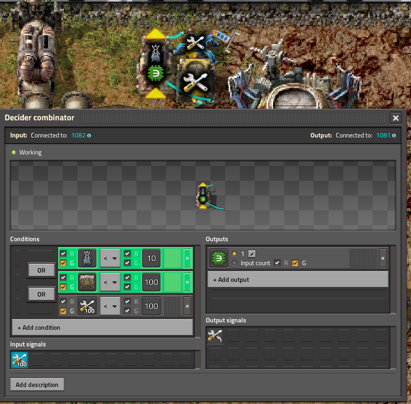Open comparator dropdown in first condition
Screen dimensions: 411x404
110,258
